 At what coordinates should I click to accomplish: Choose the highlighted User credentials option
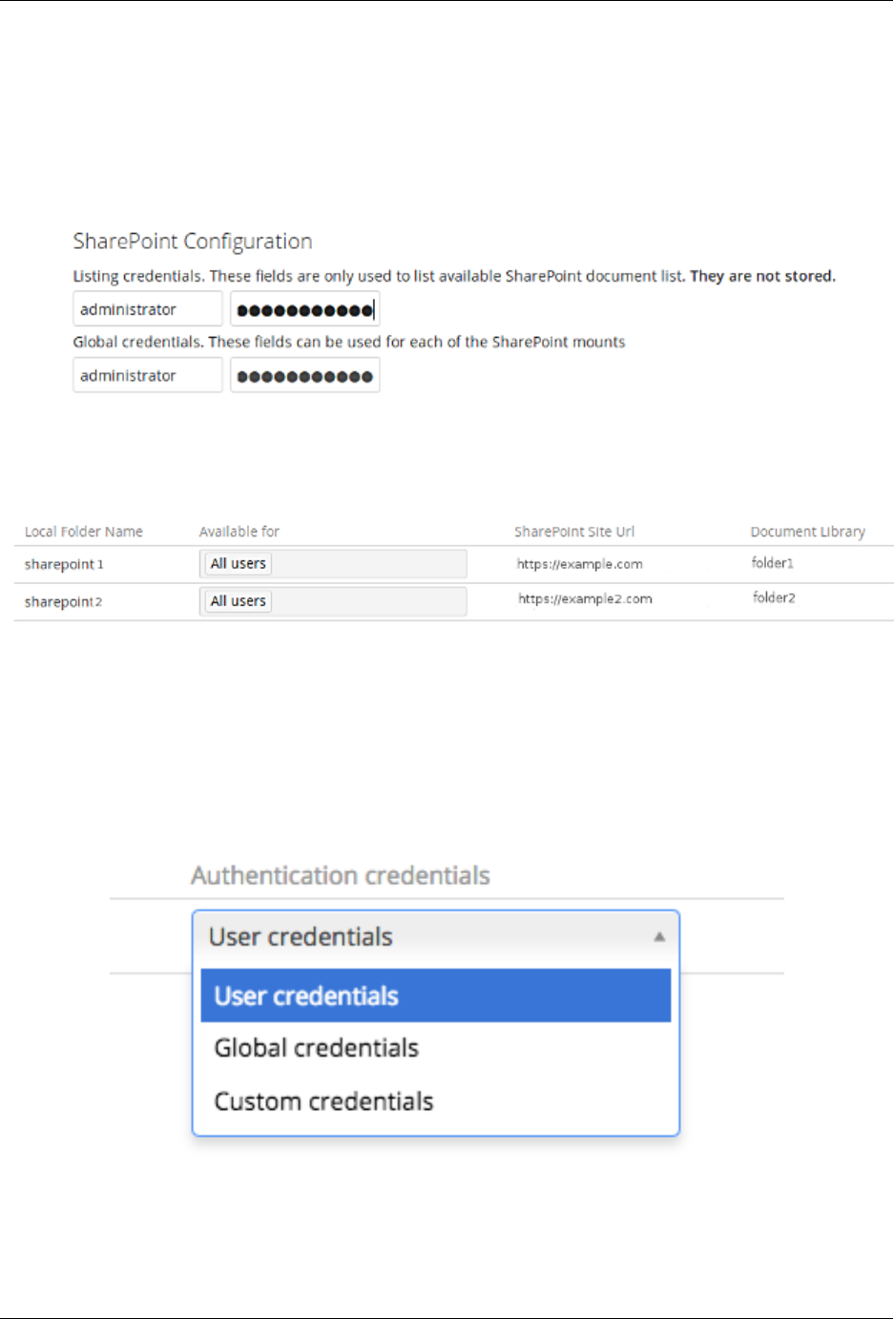tap(435, 995)
